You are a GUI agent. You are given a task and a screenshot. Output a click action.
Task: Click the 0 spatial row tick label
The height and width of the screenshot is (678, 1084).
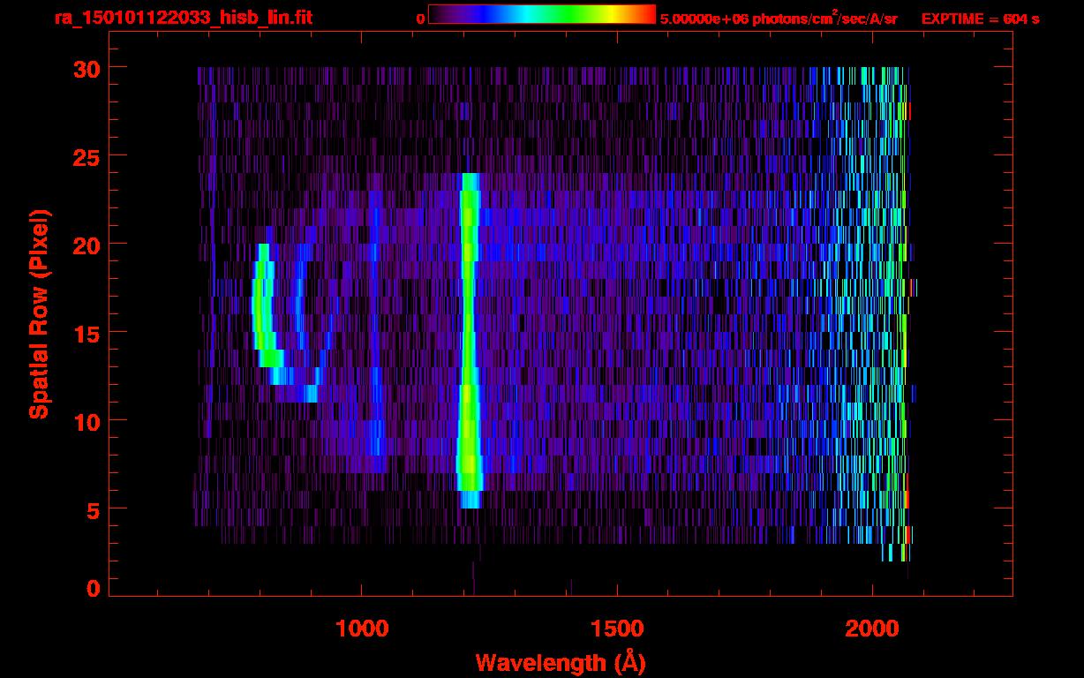(92, 589)
